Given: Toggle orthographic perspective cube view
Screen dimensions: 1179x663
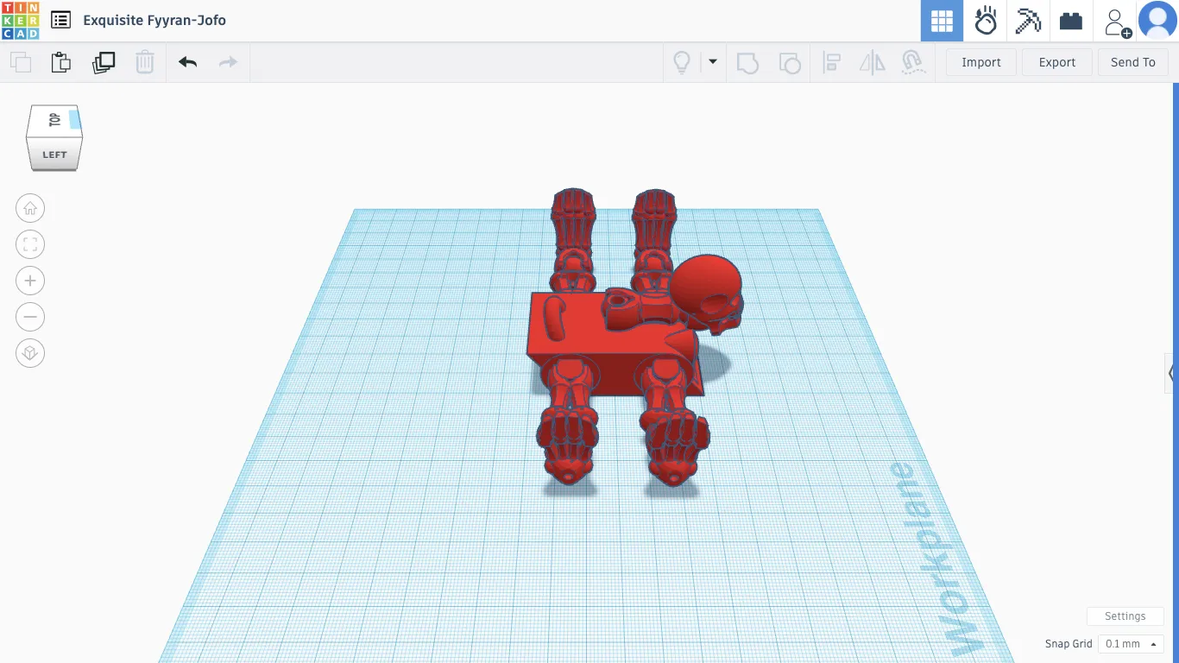Looking at the screenshot, I should pos(30,353).
